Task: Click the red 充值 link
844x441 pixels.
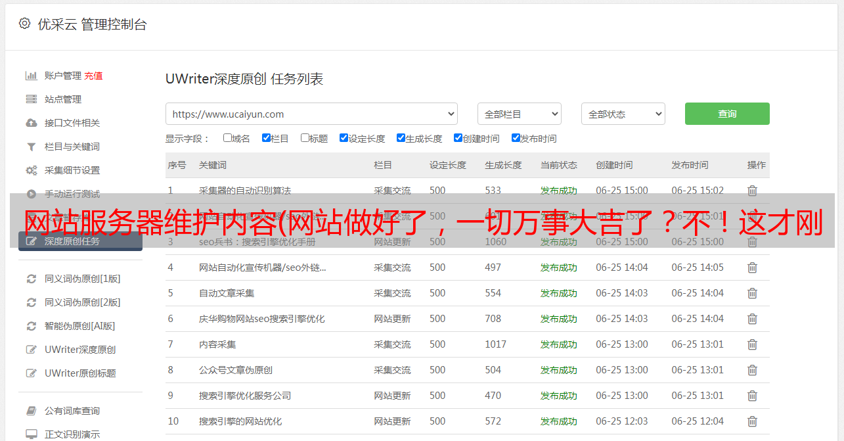Action: tap(93, 76)
